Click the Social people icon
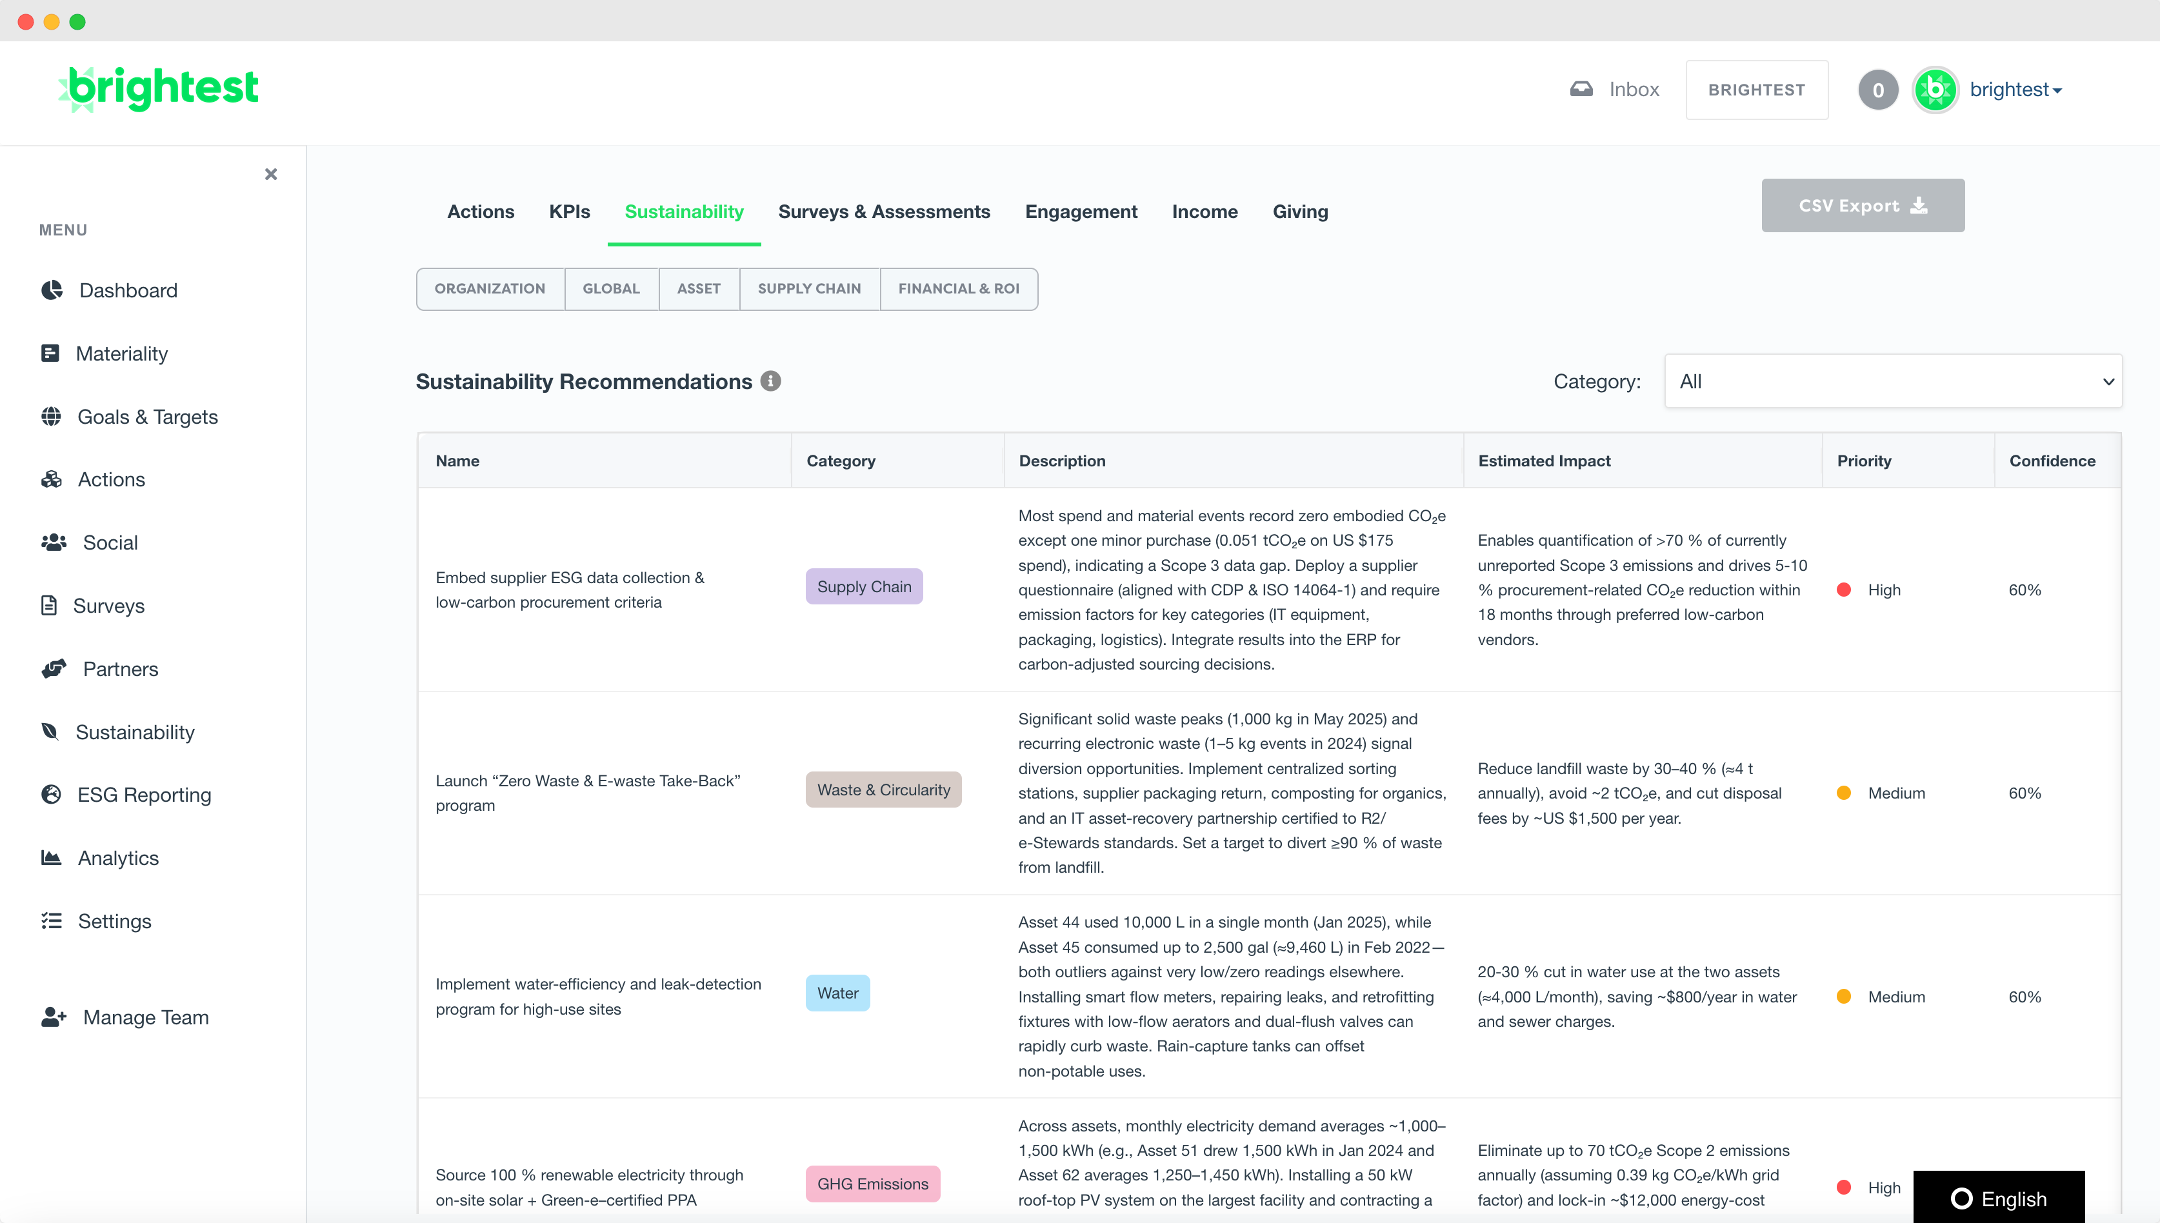This screenshot has height=1223, width=2160. pos(54,542)
